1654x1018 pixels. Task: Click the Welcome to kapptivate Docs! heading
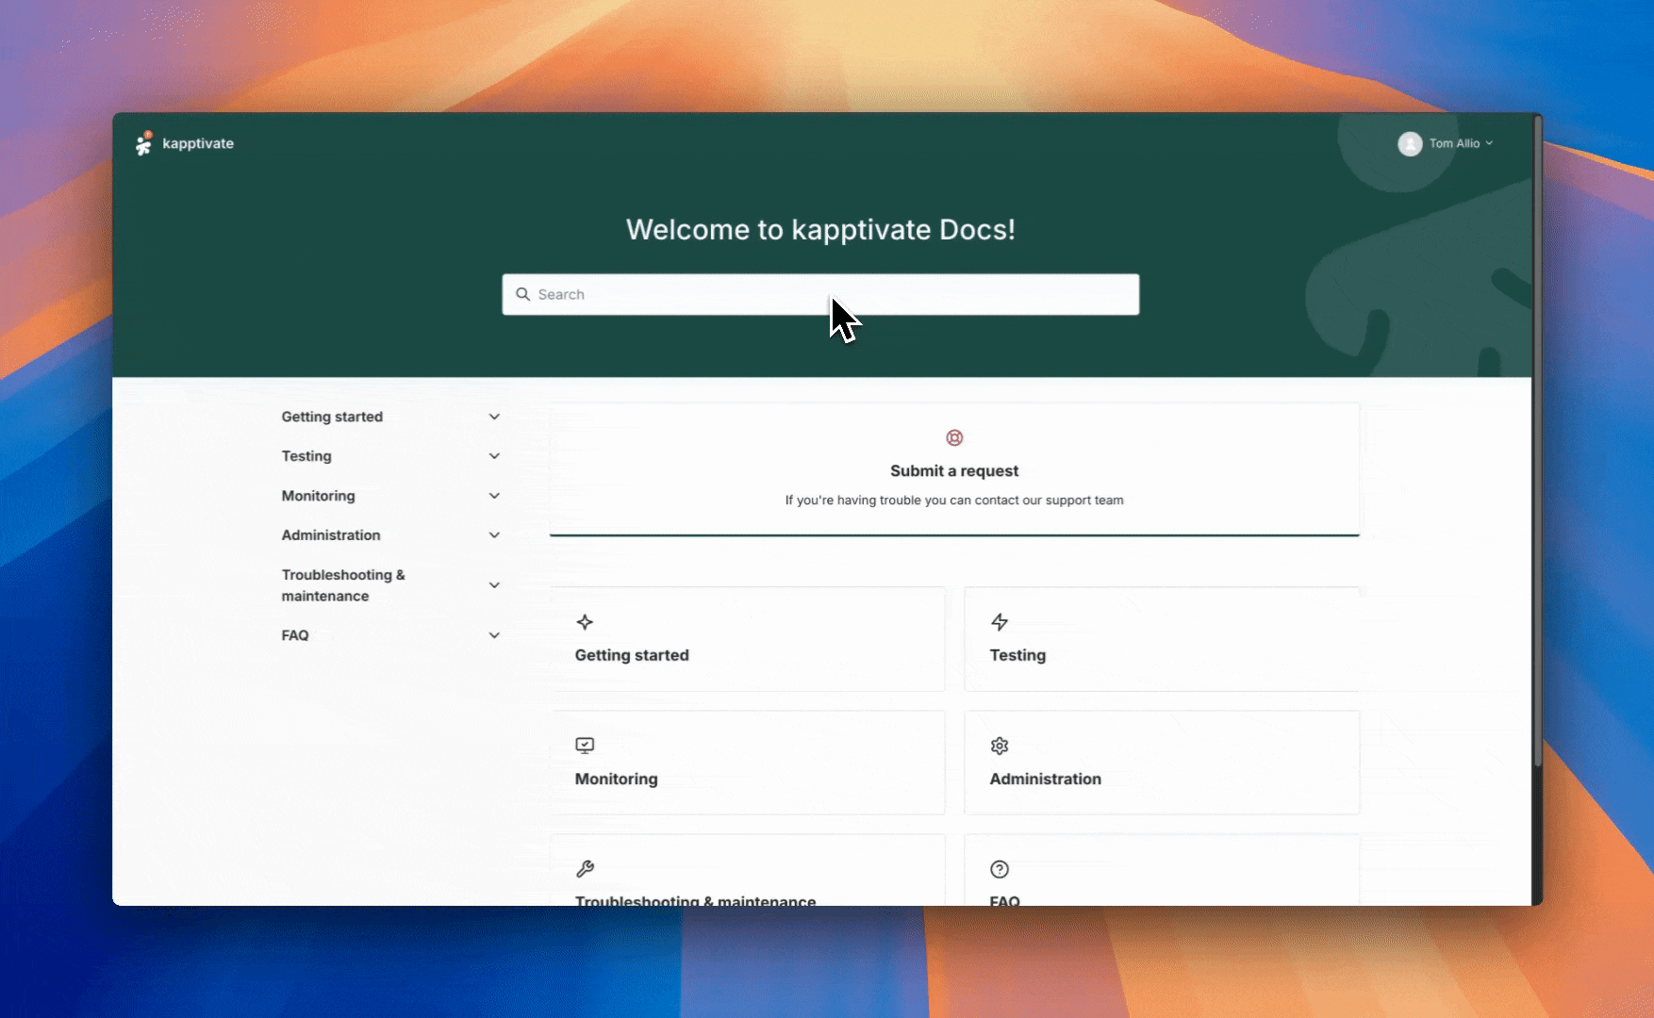(820, 229)
